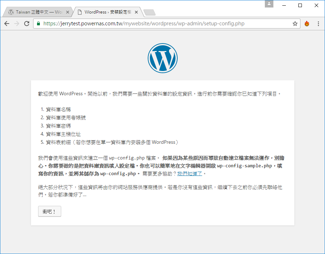The height and width of the screenshot is (254, 325).
Task: Click the green secure padlock icon
Action: (x=38, y=24)
